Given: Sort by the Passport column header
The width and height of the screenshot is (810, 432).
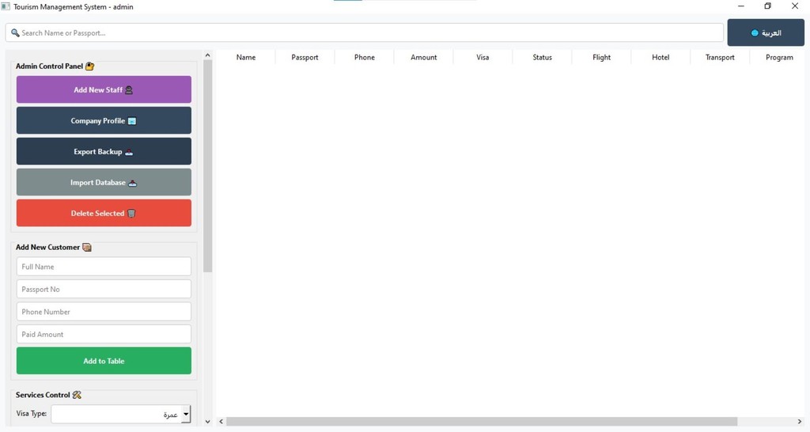Looking at the screenshot, I should tap(305, 57).
